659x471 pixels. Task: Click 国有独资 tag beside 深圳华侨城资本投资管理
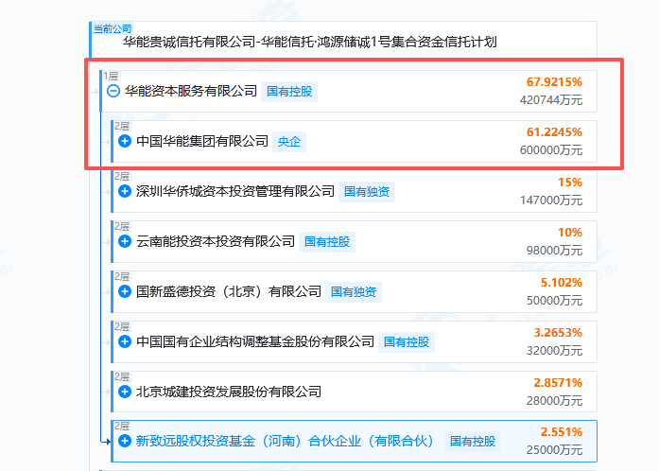[x=367, y=192]
